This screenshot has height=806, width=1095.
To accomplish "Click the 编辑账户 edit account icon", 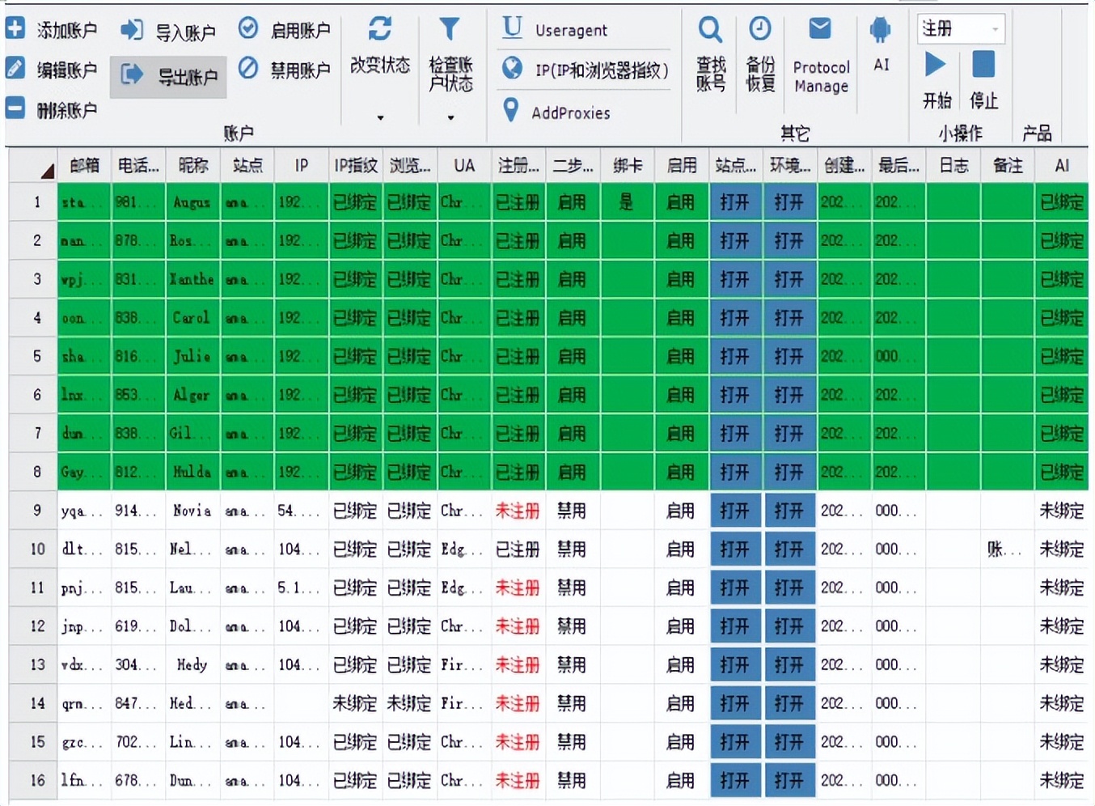I will [15, 68].
